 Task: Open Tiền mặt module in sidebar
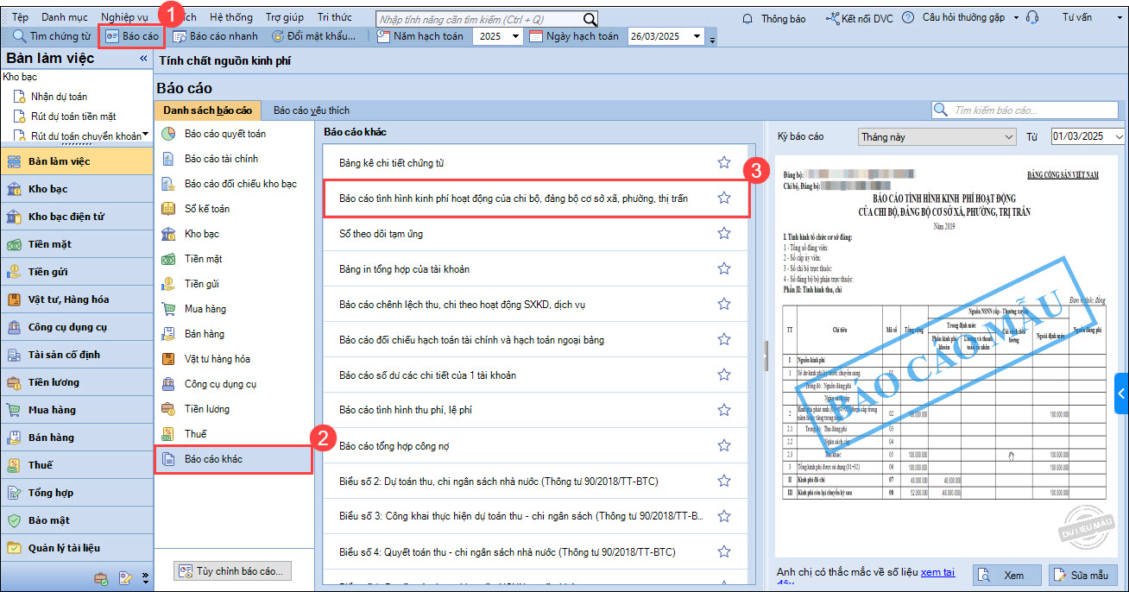tap(77, 244)
